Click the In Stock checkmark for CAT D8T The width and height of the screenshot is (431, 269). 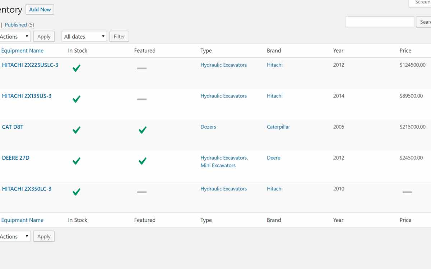pos(76,130)
